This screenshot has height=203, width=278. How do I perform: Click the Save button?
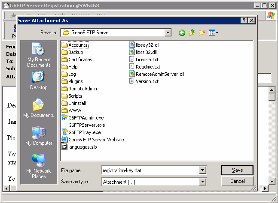point(237,170)
